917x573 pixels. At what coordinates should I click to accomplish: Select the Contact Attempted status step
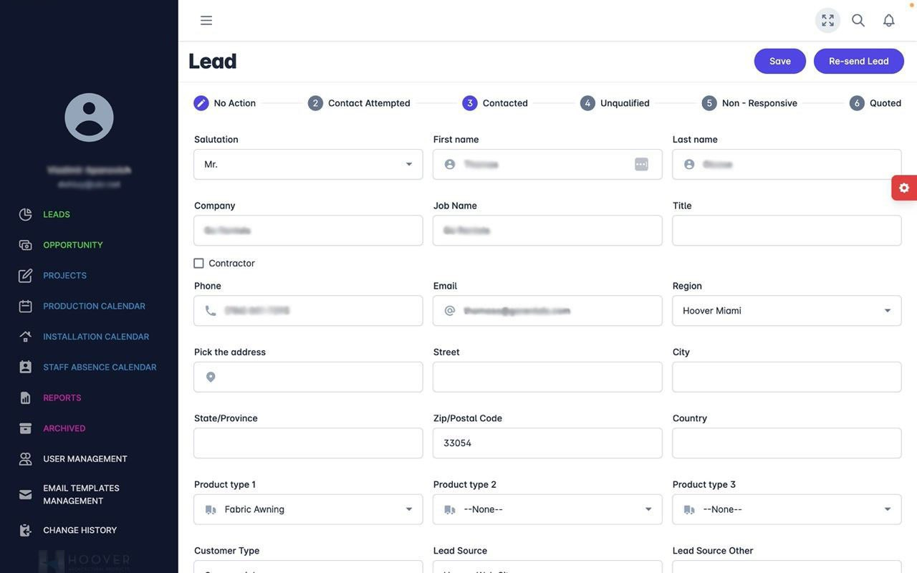pyautogui.click(x=368, y=103)
